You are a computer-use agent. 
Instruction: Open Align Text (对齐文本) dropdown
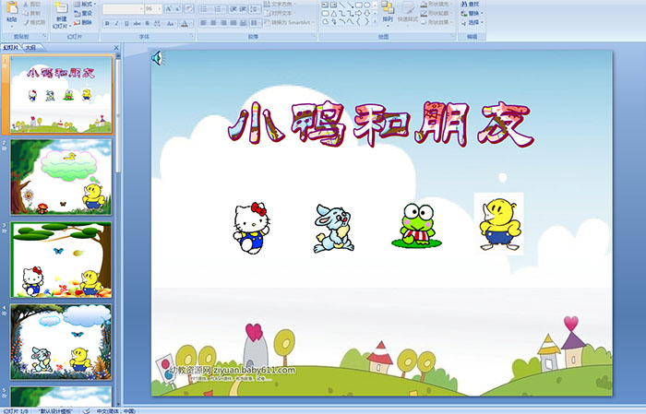click(281, 13)
